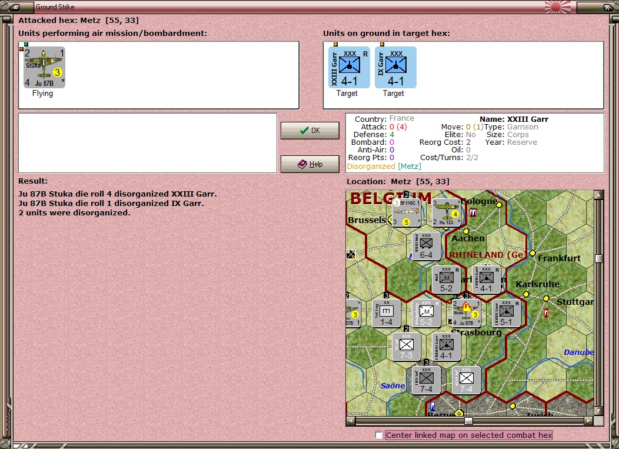Image resolution: width=619 pixels, height=449 pixels.
Task: Click the VI Inf 7-3 counter on map
Action: tap(407, 347)
